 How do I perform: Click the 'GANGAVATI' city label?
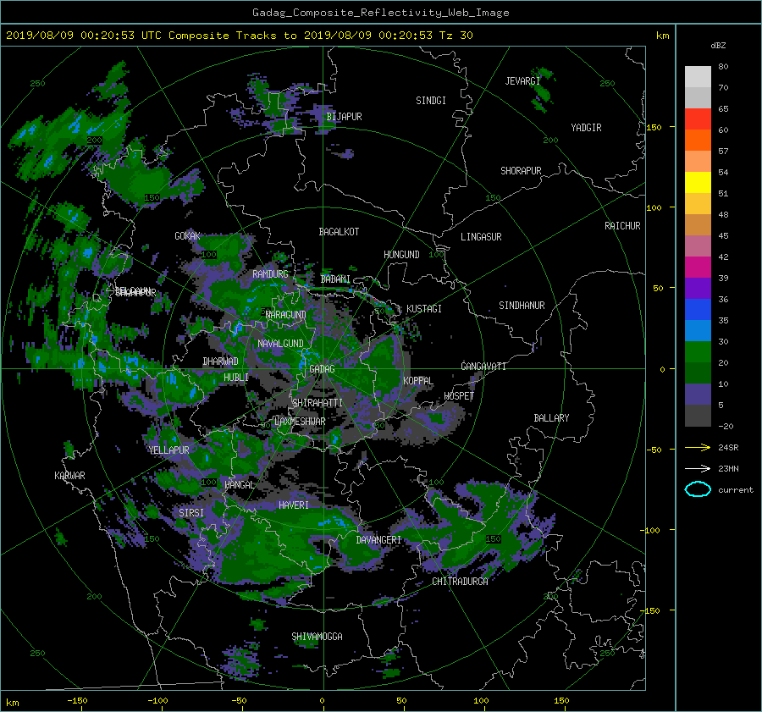pyautogui.click(x=483, y=367)
